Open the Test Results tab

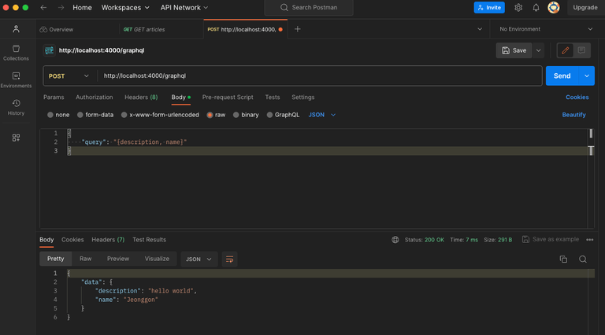click(150, 240)
